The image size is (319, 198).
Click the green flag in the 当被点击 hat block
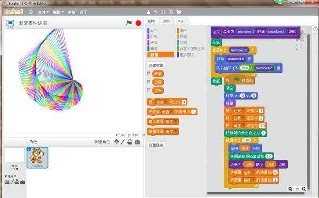pos(237,80)
